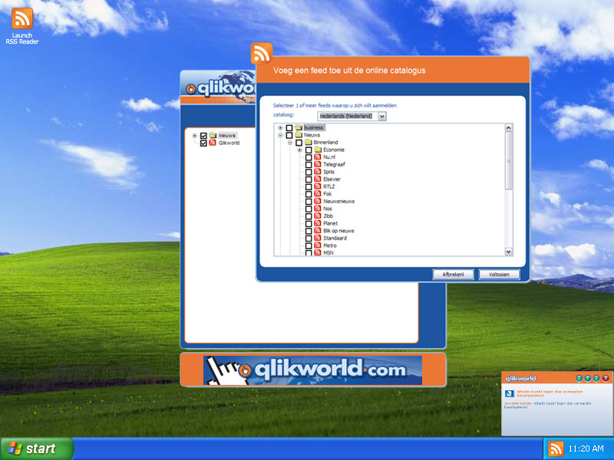
Task: Click the Nu.nl RSS feed icon
Action: (x=317, y=157)
